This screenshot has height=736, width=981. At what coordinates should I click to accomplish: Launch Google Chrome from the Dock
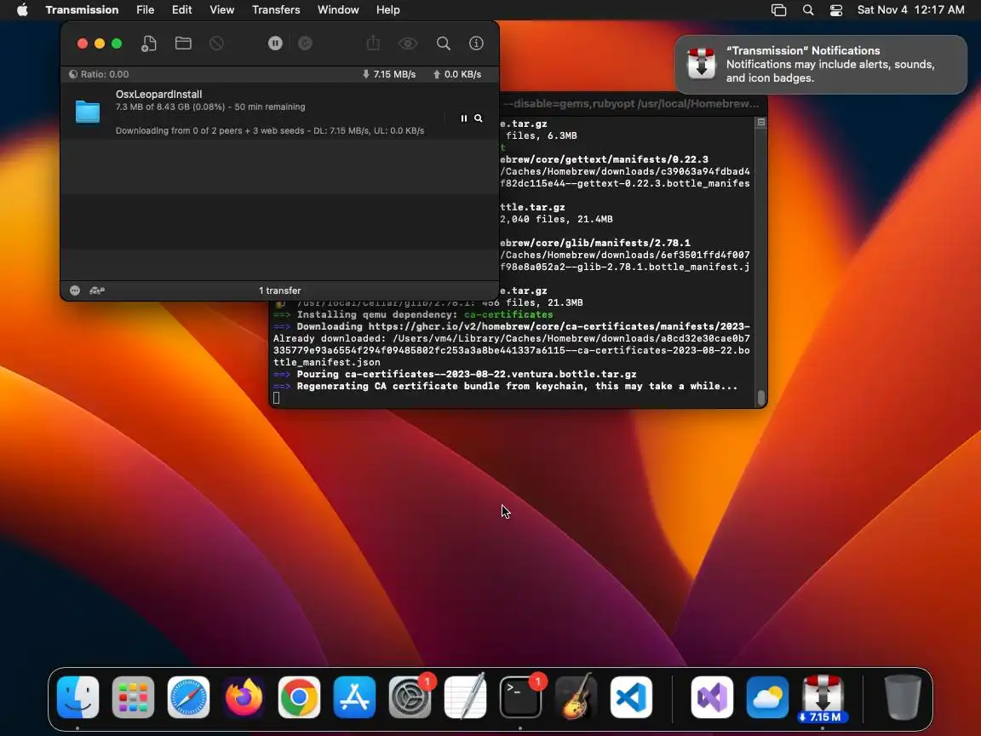point(299,697)
